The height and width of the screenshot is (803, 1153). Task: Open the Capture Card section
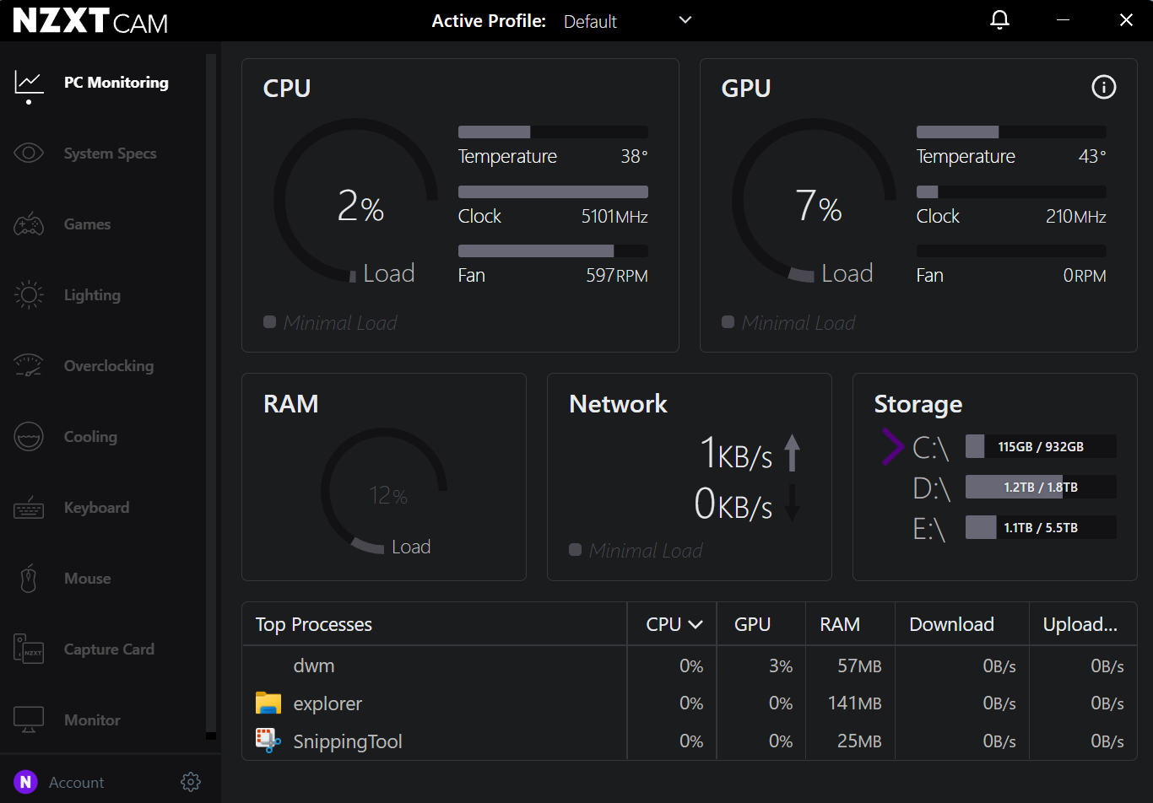point(110,649)
